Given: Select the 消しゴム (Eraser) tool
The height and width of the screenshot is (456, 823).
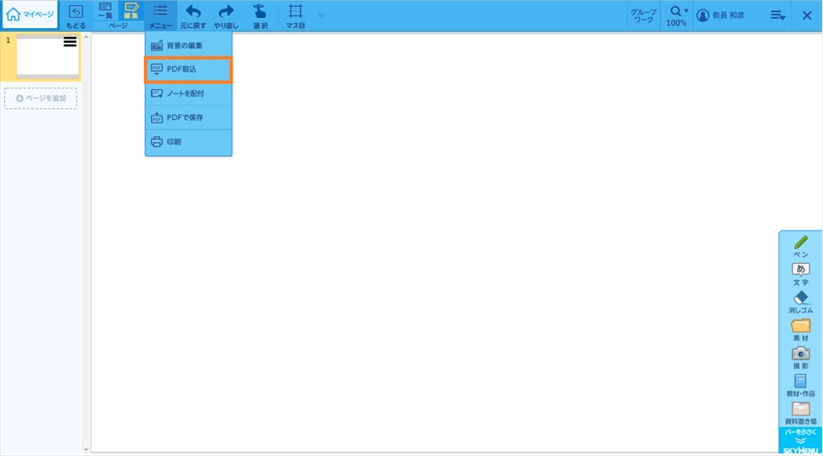Looking at the screenshot, I should pyautogui.click(x=801, y=302).
